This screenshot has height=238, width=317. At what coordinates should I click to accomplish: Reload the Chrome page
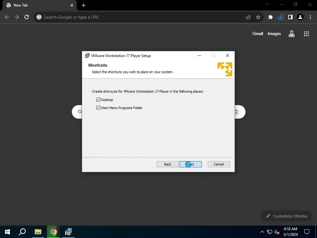click(27, 17)
